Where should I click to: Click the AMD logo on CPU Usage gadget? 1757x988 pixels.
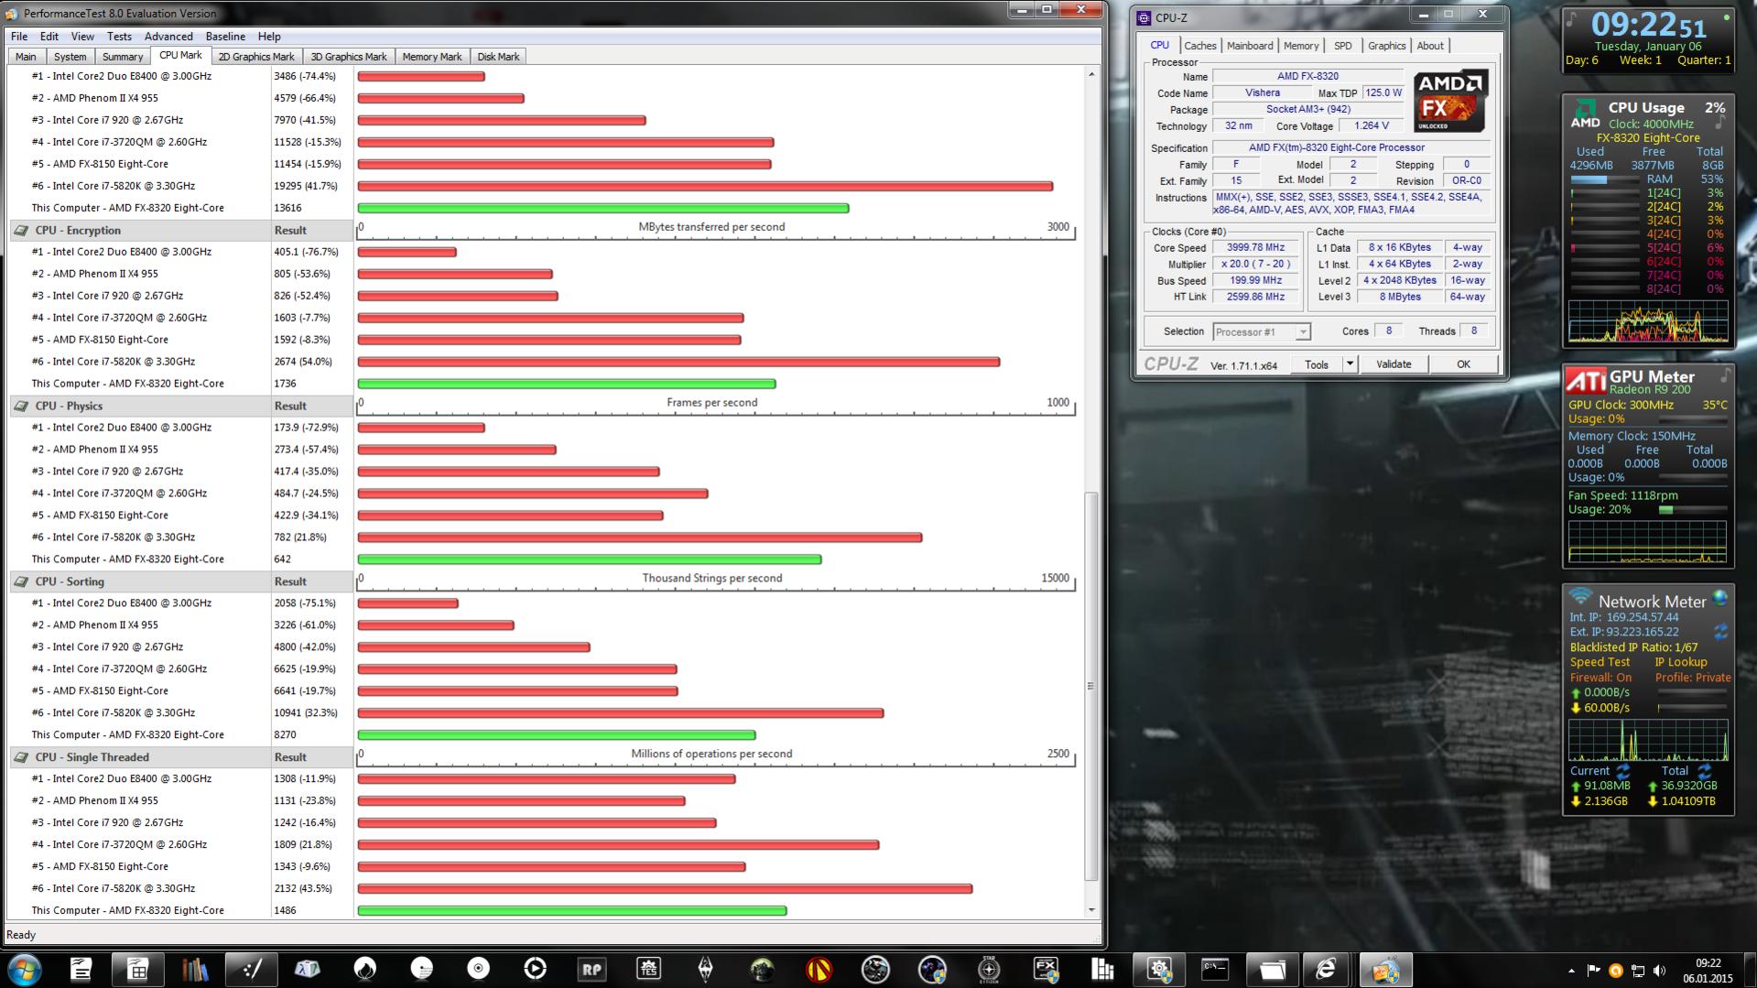(x=1585, y=114)
